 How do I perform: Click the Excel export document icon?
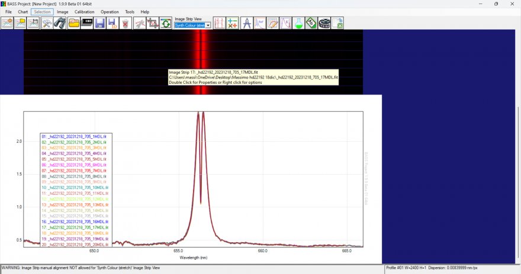[338, 23]
